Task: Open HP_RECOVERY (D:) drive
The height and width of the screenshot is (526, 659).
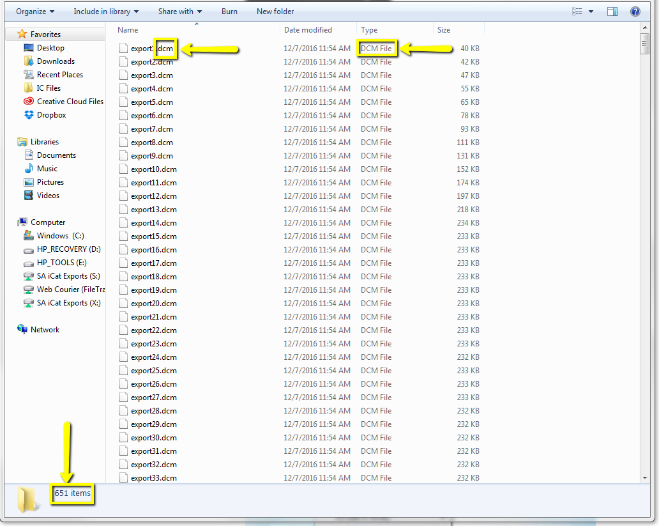Action: [62, 249]
